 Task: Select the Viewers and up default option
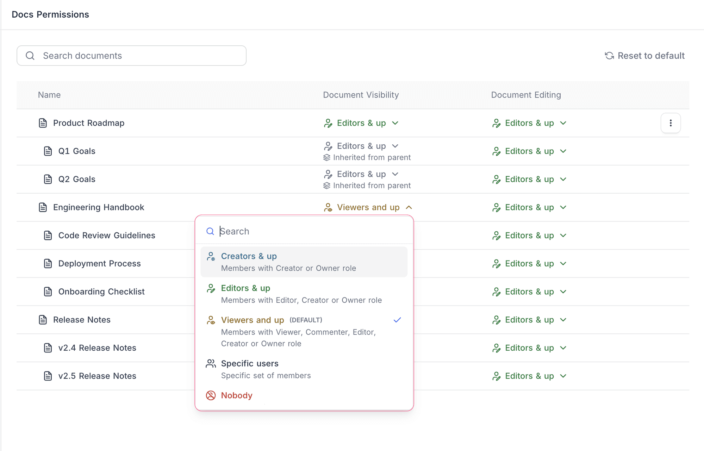pos(253,320)
